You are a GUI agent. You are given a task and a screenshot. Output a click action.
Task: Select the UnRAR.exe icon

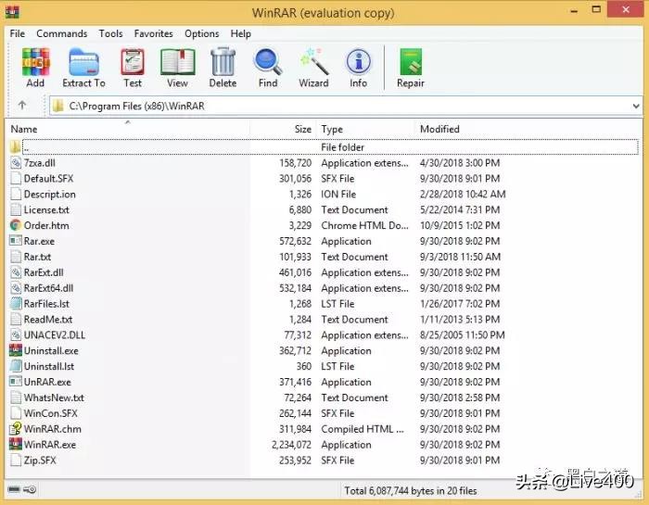[16, 382]
